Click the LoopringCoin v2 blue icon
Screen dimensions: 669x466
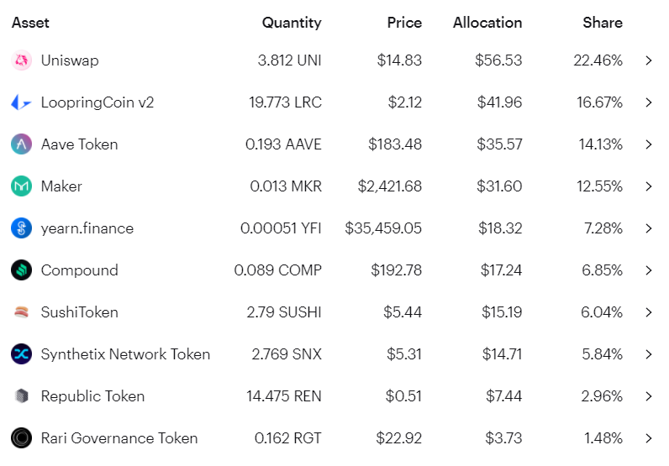(21, 102)
